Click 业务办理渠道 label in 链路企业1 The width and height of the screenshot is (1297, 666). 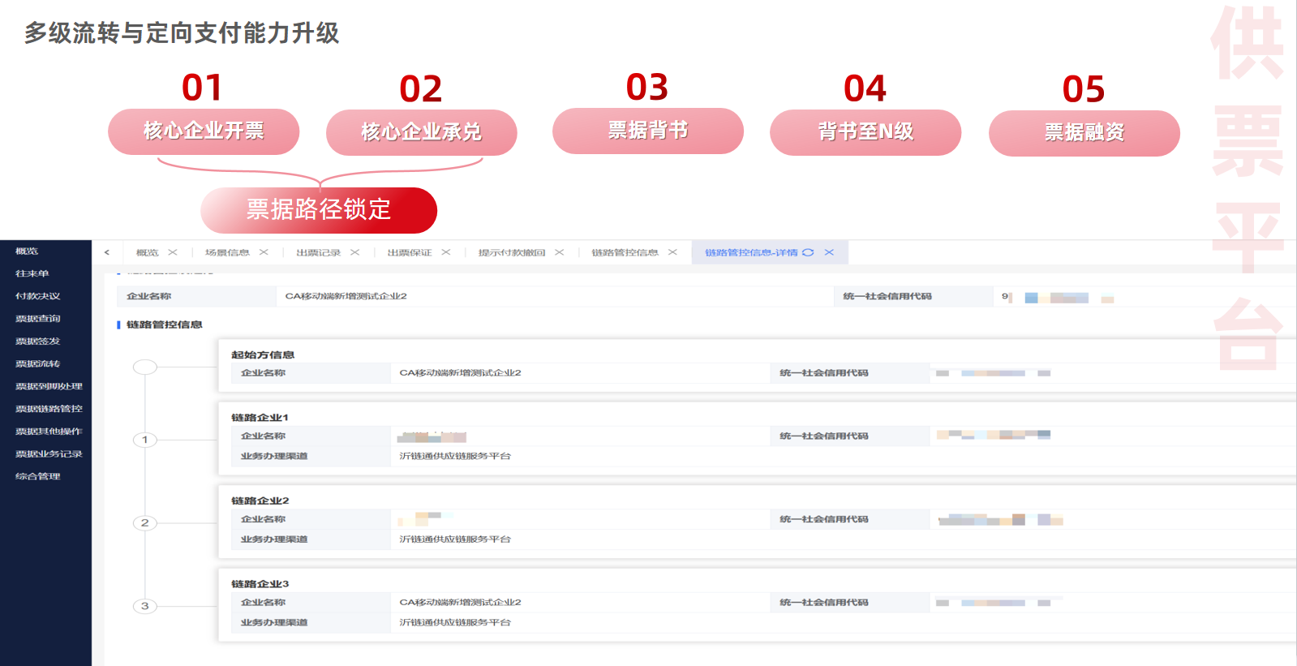pos(274,457)
